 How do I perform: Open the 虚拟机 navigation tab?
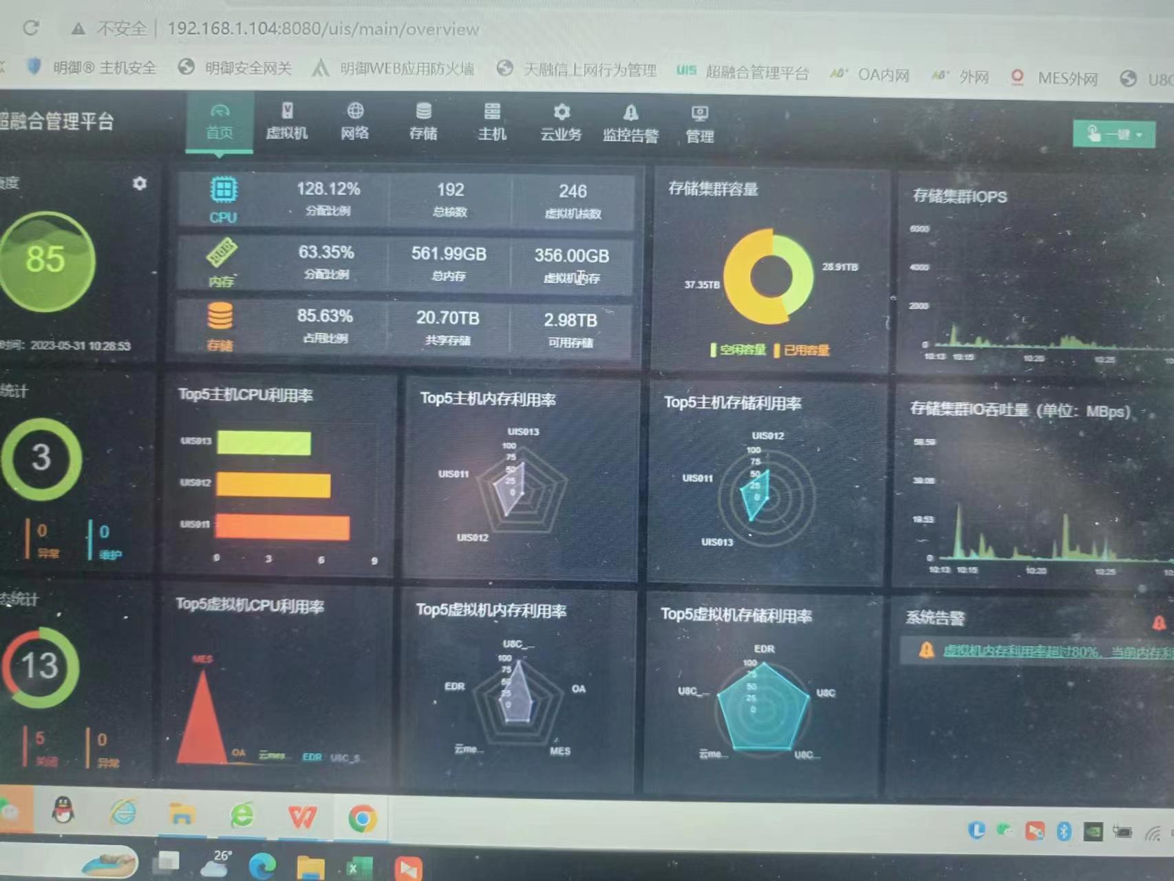coord(287,122)
